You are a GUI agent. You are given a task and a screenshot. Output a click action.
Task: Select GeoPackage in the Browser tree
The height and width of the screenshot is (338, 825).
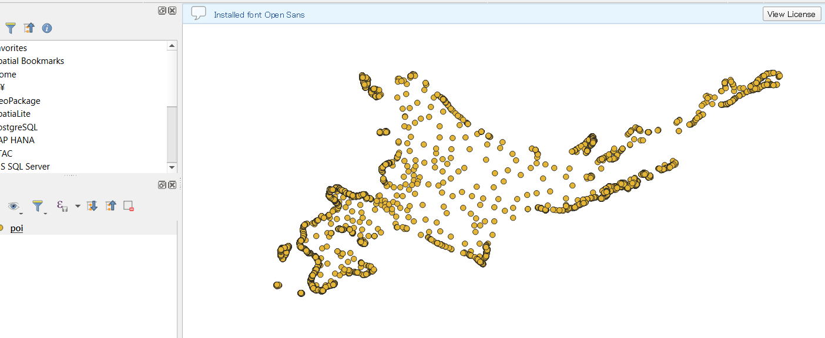(20, 101)
